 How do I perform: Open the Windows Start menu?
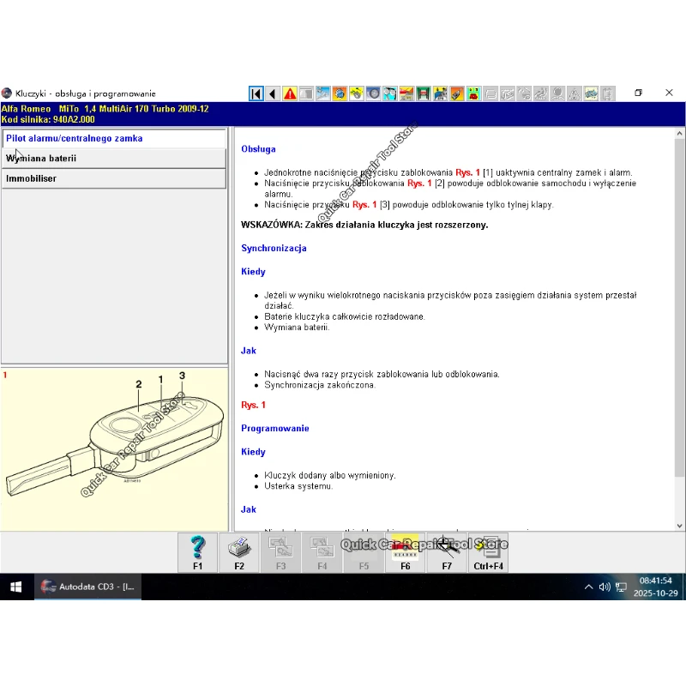(x=16, y=587)
